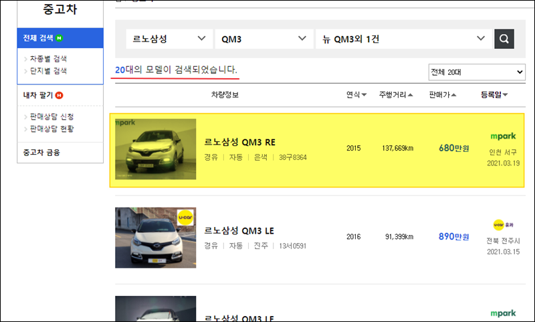Click the 차량정보 column header

(225, 94)
